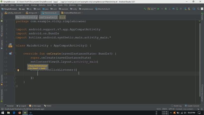Open the Structure tool window sidebar tab
This screenshot has height=115, width=204.
coord(2,31)
